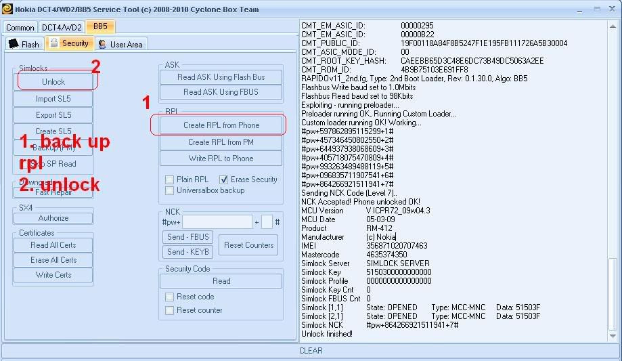The width and height of the screenshot is (622, 361).
Task: Uncheck the Erase Security checkbox
Action: [x=224, y=179]
